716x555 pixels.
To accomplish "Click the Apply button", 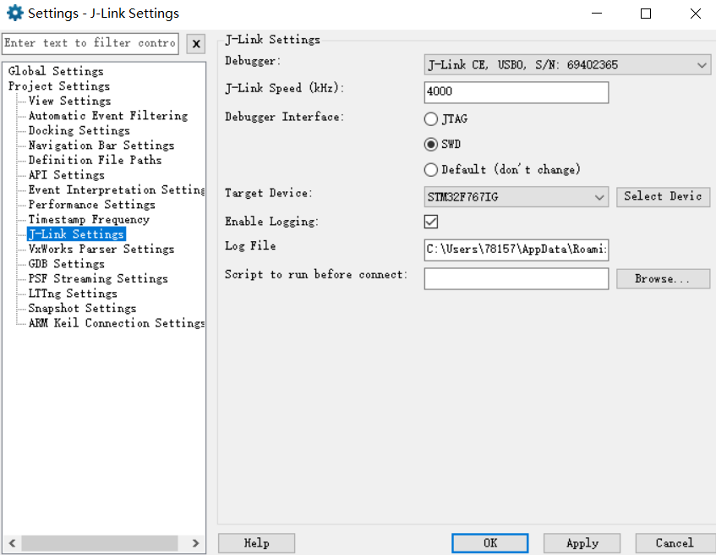I will (582, 543).
